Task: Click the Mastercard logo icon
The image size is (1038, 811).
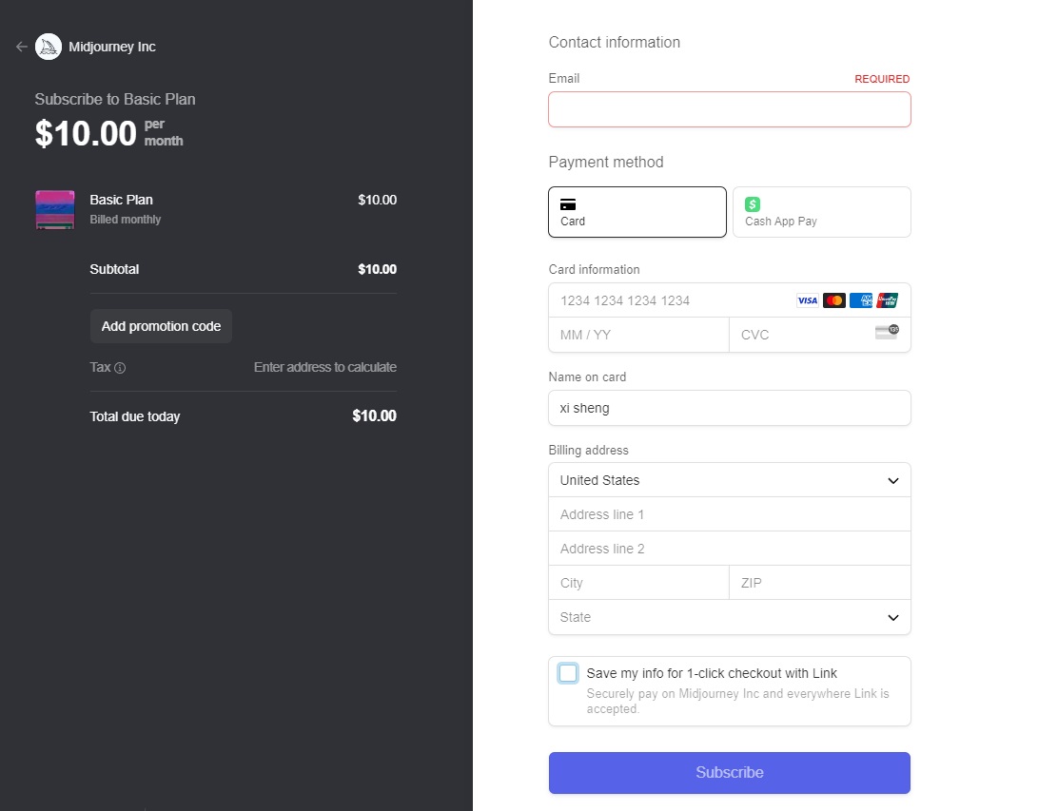Action: pyautogui.click(x=833, y=300)
